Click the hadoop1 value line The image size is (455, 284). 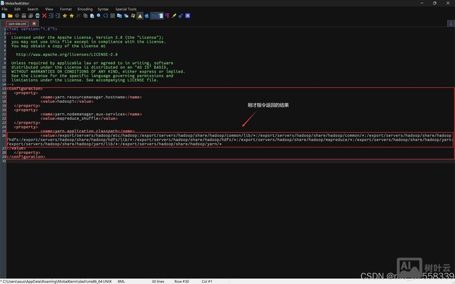(67, 102)
